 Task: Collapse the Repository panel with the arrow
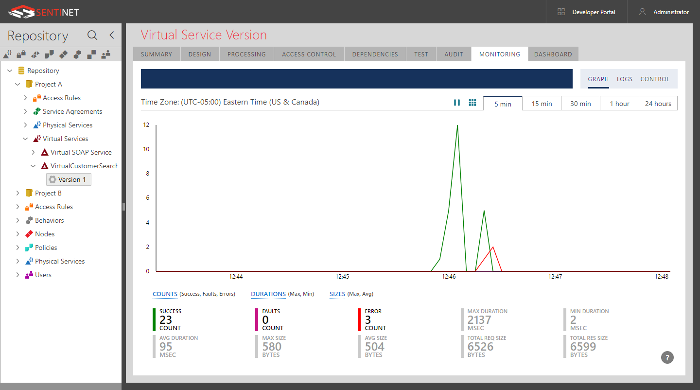[111, 35]
